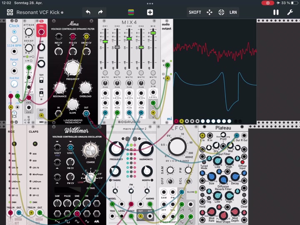300x225 pixels.
Task: Open the three-dot multitasking menu
Action: (x=150, y=3)
